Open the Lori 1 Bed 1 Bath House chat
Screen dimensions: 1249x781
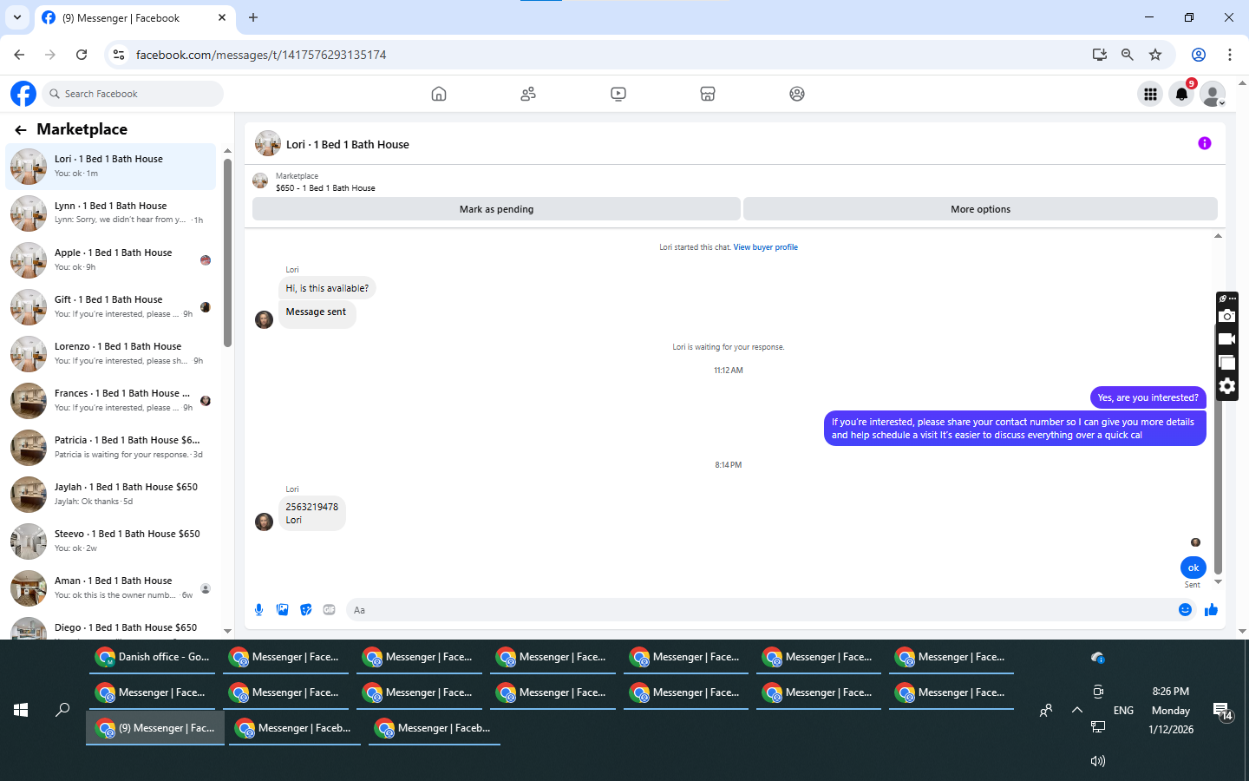click(111, 166)
